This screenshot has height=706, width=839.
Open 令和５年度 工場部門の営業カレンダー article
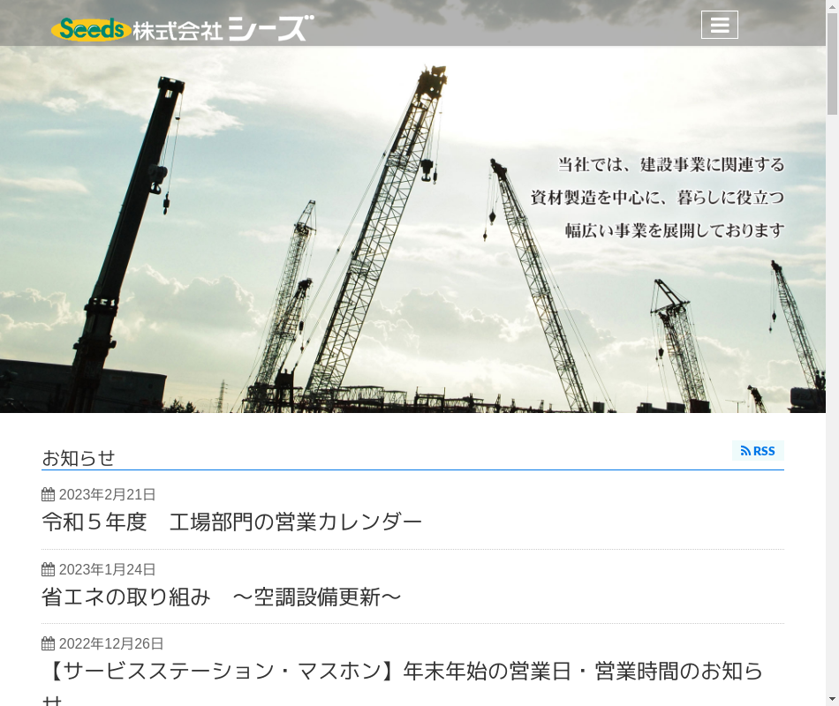[231, 522]
